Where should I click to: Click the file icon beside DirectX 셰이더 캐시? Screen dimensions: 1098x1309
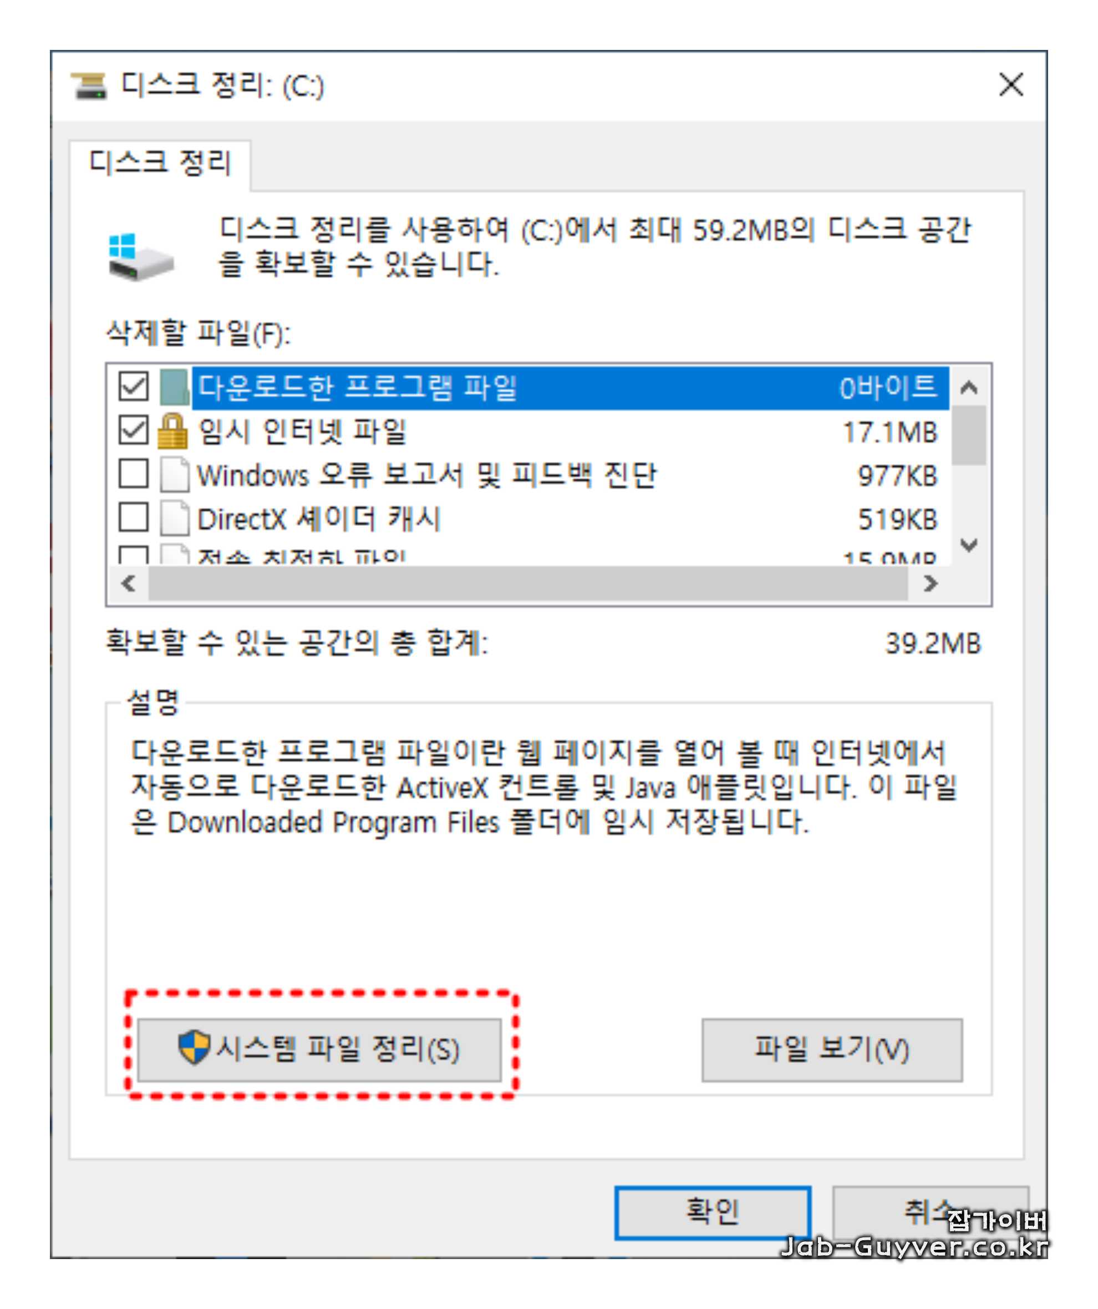pos(175,518)
